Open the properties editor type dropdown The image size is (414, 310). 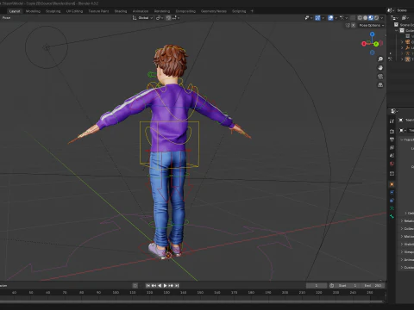(394, 111)
